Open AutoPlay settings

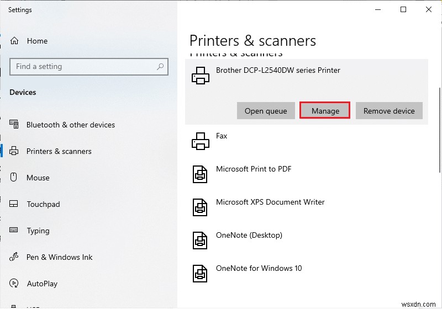click(43, 284)
